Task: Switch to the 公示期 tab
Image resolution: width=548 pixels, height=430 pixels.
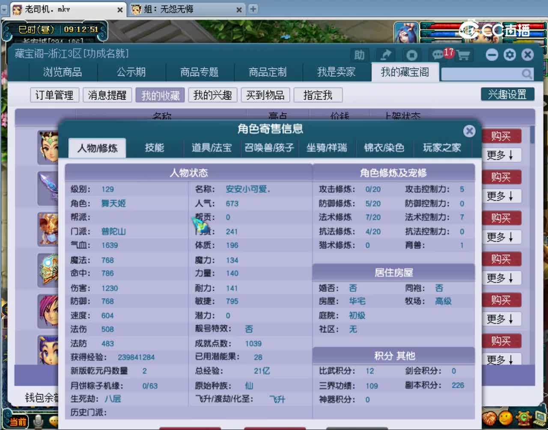Action: [x=131, y=72]
